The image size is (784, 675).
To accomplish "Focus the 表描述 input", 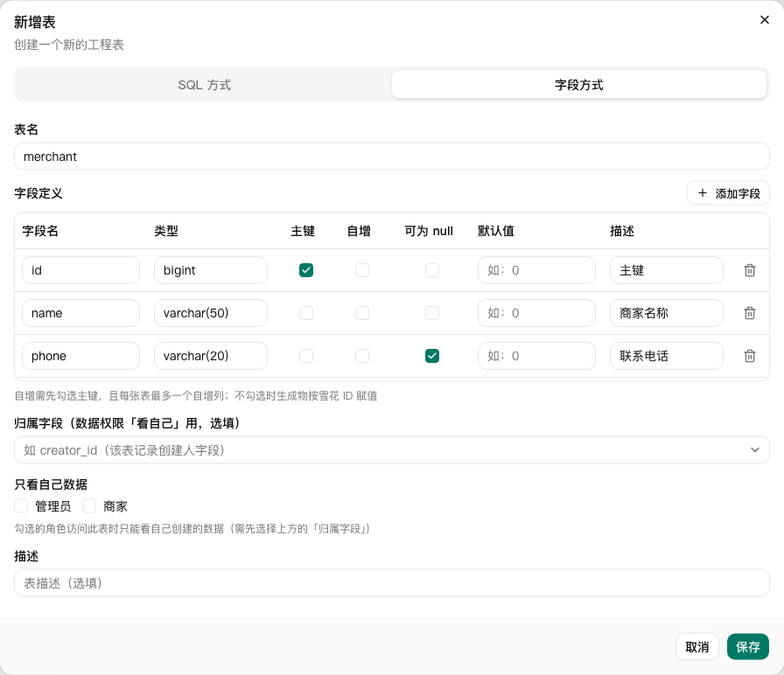I will coord(391,583).
